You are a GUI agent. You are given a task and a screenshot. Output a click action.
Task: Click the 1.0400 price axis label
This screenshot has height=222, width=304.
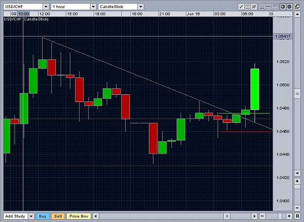click(283, 201)
